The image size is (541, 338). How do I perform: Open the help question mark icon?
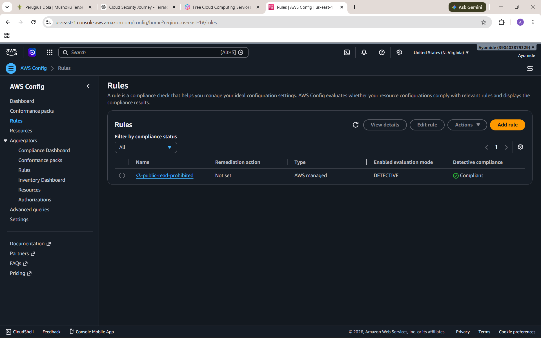382,52
